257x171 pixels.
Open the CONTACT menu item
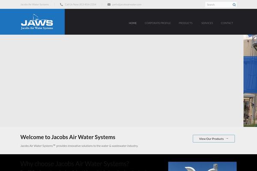(227, 23)
